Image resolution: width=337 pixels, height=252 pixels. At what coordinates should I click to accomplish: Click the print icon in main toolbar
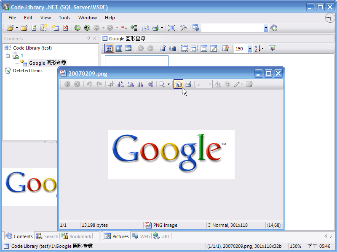pyautogui.click(x=155, y=28)
